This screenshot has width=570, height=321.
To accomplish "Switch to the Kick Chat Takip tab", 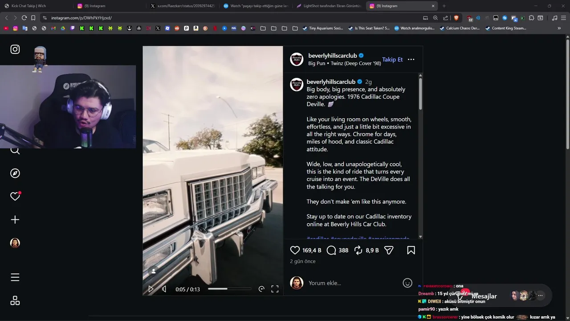I will point(36,6).
